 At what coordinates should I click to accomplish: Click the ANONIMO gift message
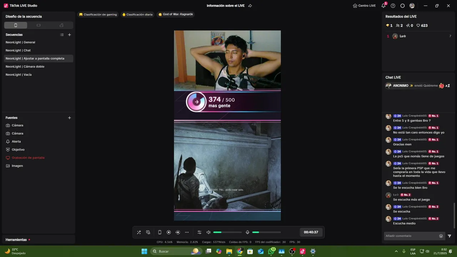(x=418, y=86)
